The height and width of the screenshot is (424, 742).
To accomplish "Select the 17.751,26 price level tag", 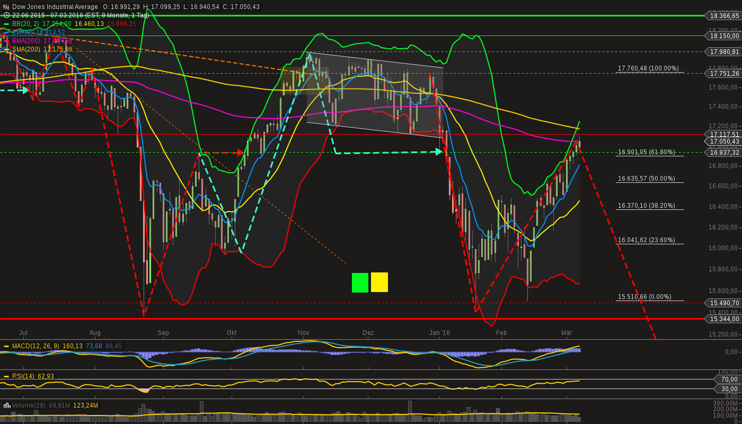I will (x=723, y=73).
